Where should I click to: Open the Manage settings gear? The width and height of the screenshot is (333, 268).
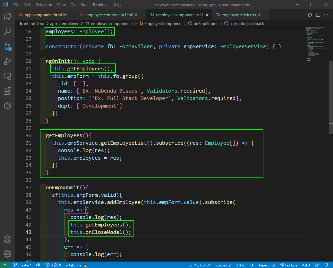(x=7, y=254)
